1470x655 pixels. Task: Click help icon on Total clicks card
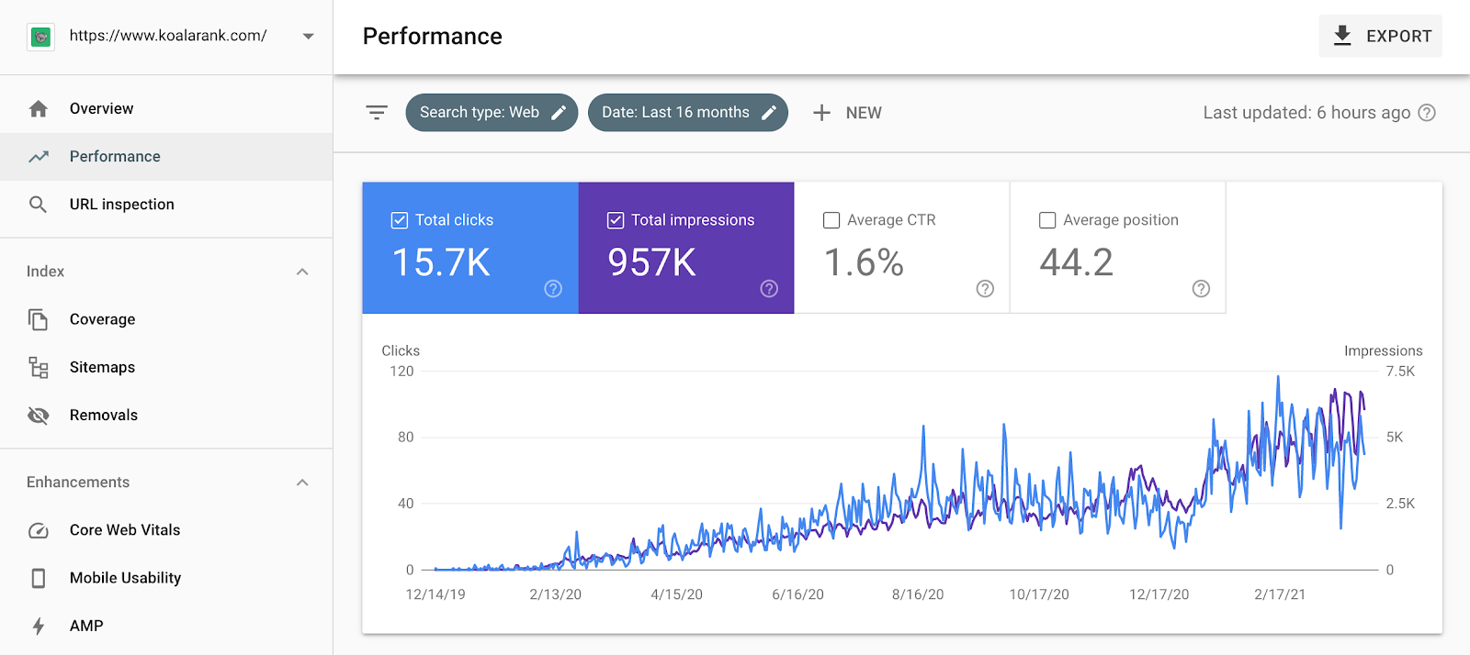pyautogui.click(x=553, y=289)
